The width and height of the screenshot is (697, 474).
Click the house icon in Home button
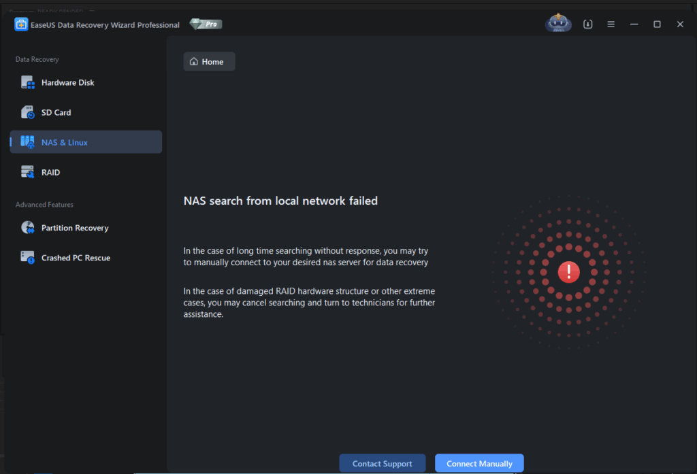click(x=194, y=61)
